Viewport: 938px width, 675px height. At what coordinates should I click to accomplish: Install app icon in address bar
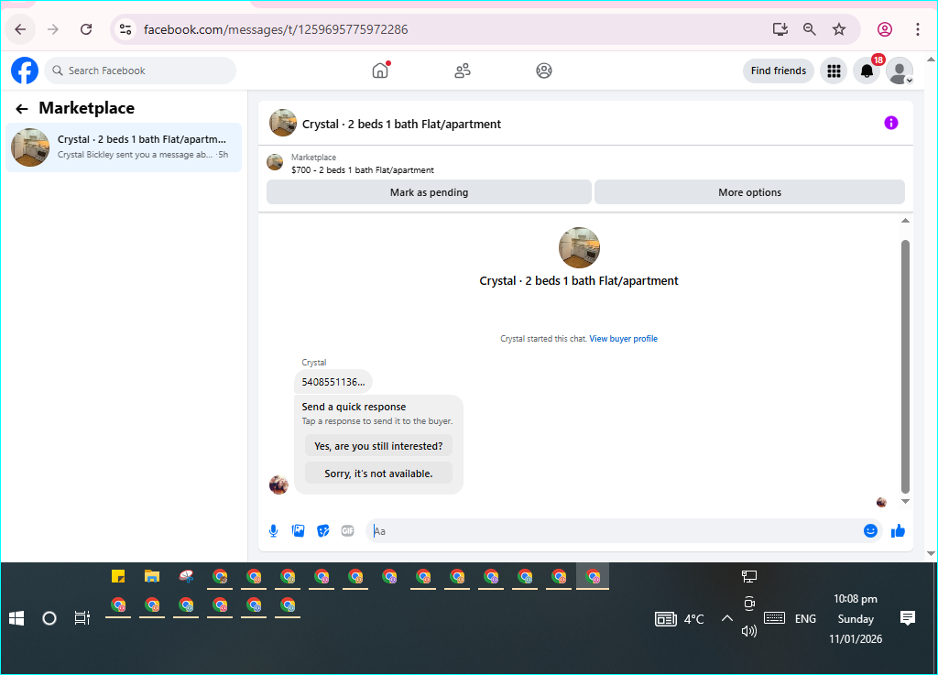[x=780, y=29]
